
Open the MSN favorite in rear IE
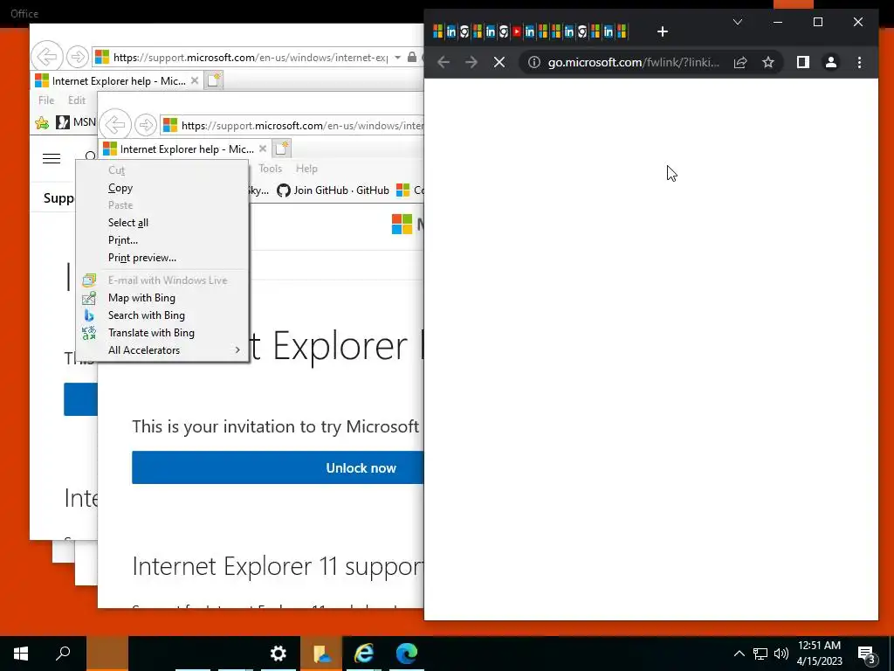click(x=76, y=122)
